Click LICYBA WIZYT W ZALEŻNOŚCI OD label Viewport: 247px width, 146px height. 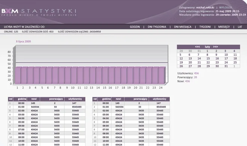point(24,27)
